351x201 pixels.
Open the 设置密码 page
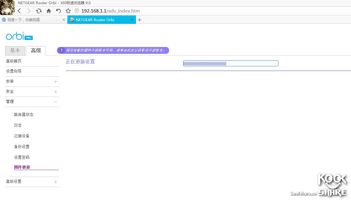[22, 158]
